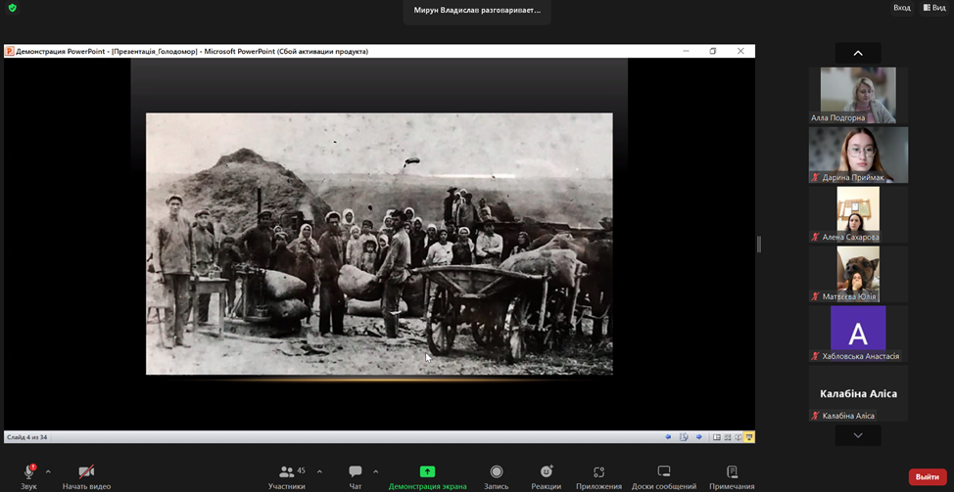The height and width of the screenshot is (492, 954).
Task: Go to previous slide arrow in PowerPoint
Action: pyautogui.click(x=669, y=437)
